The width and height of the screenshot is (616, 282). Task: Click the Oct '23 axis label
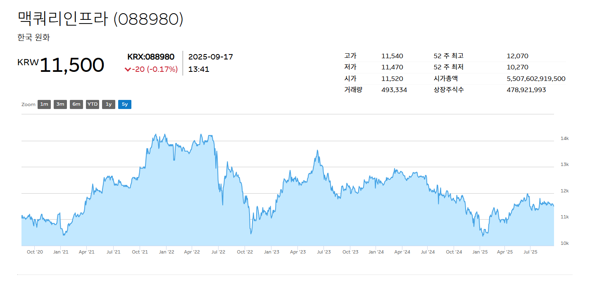[x=350, y=251]
